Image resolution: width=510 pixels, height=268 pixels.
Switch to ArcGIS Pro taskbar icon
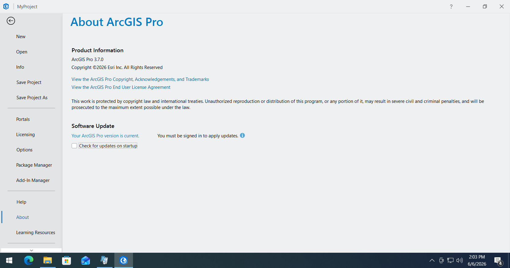124,260
